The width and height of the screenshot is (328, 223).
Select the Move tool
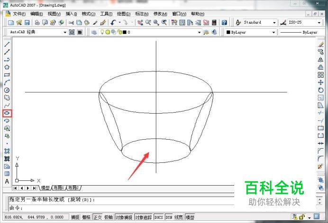pos(321,82)
